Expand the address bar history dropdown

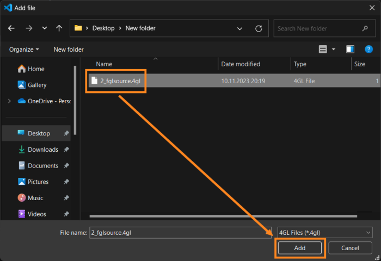[x=240, y=28]
